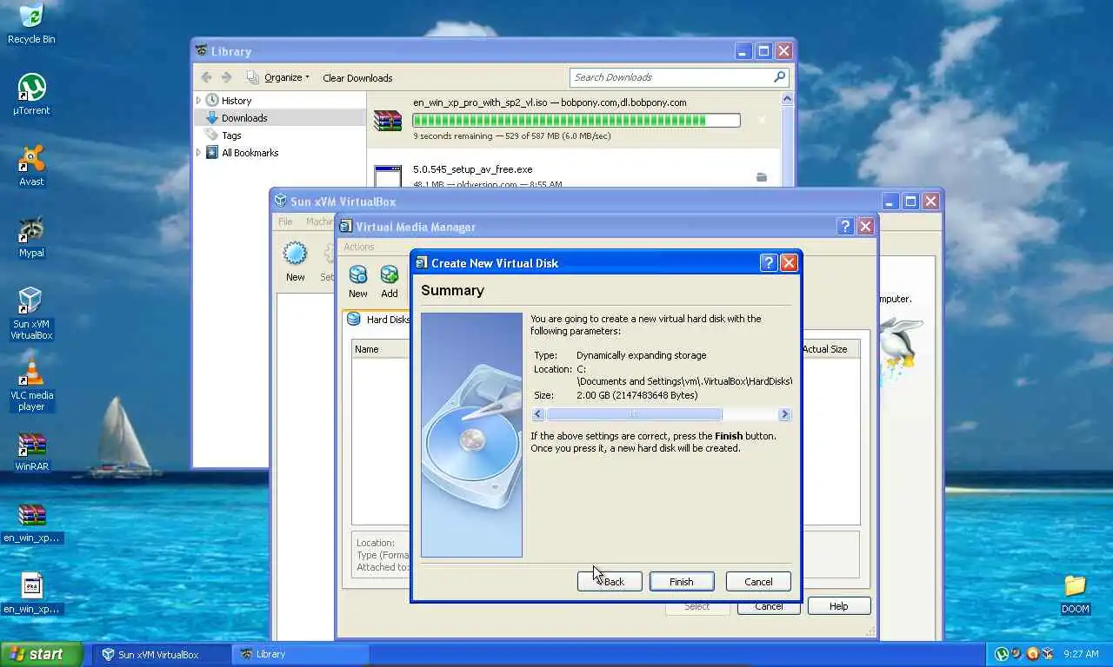
Task: Click the Name column header in media list
Action: pyautogui.click(x=381, y=349)
